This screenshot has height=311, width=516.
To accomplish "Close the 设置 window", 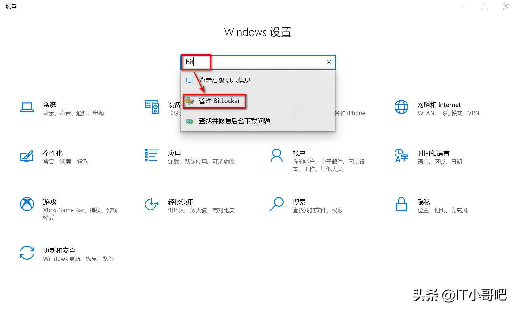I will pyautogui.click(x=506, y=6).
